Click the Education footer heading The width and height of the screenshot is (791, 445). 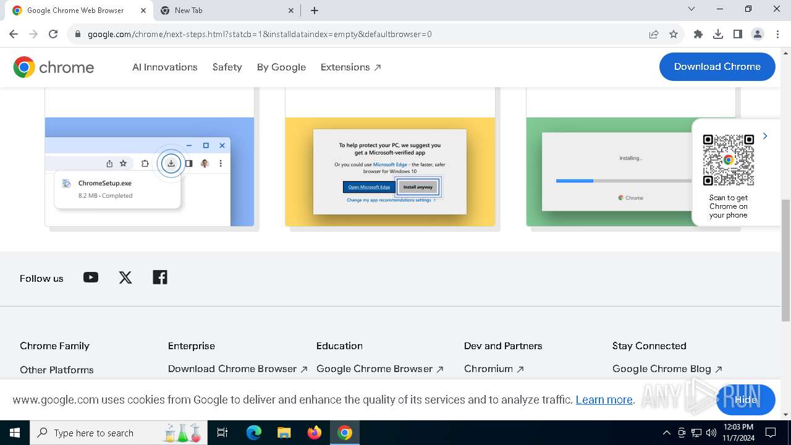pos(339,345)
